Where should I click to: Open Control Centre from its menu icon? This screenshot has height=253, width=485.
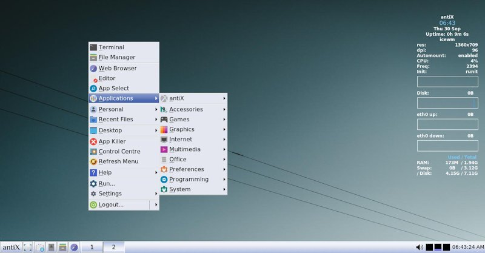pyautogui.click(x=93, y=152)
